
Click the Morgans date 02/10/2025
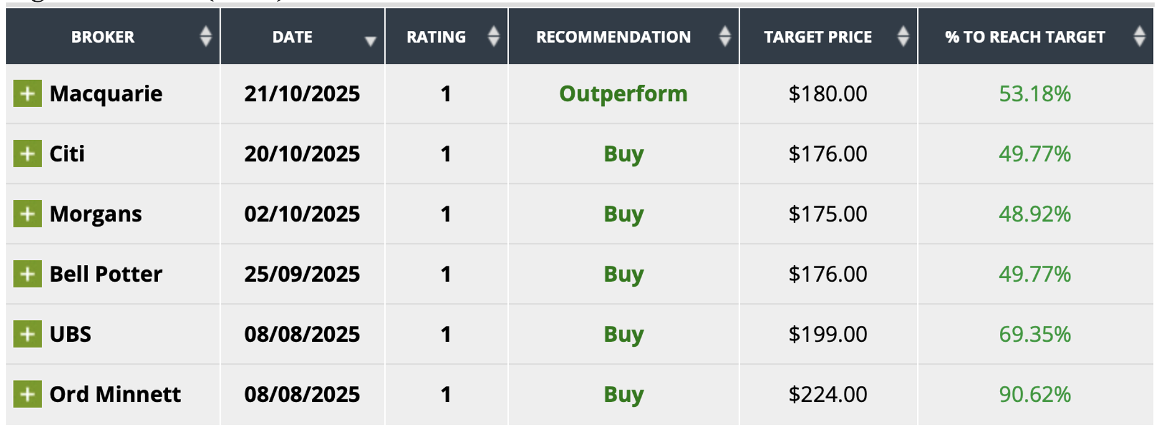[x=302, y=214]
